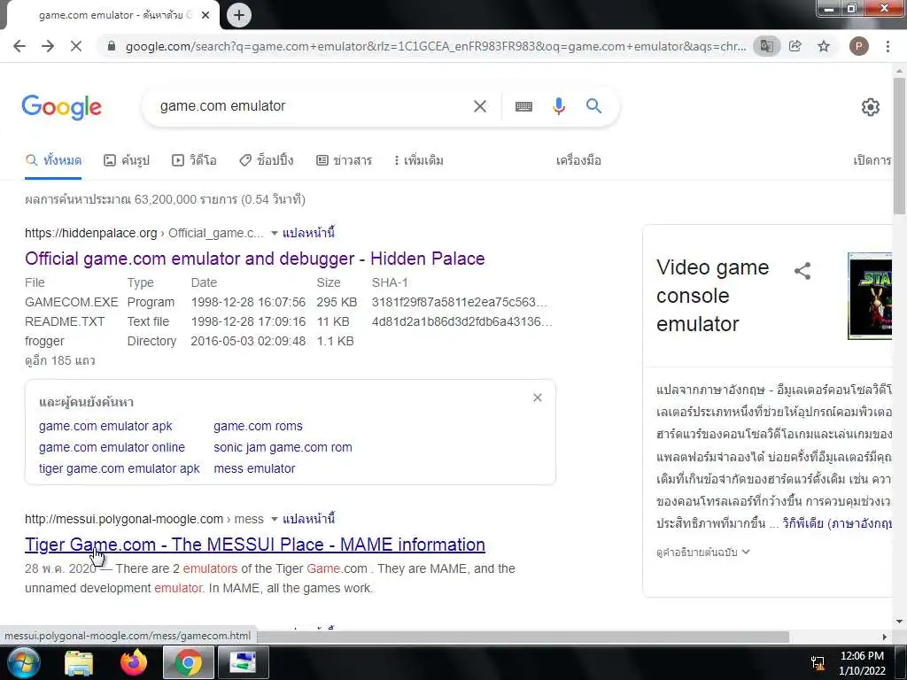This screenshot has height=680, width=907.
Task: Click the GAMECOM.EXE file entry
Action: coord(71,303)
